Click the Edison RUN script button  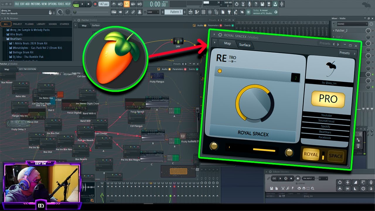pyautogui.click(x=363, y=182)
